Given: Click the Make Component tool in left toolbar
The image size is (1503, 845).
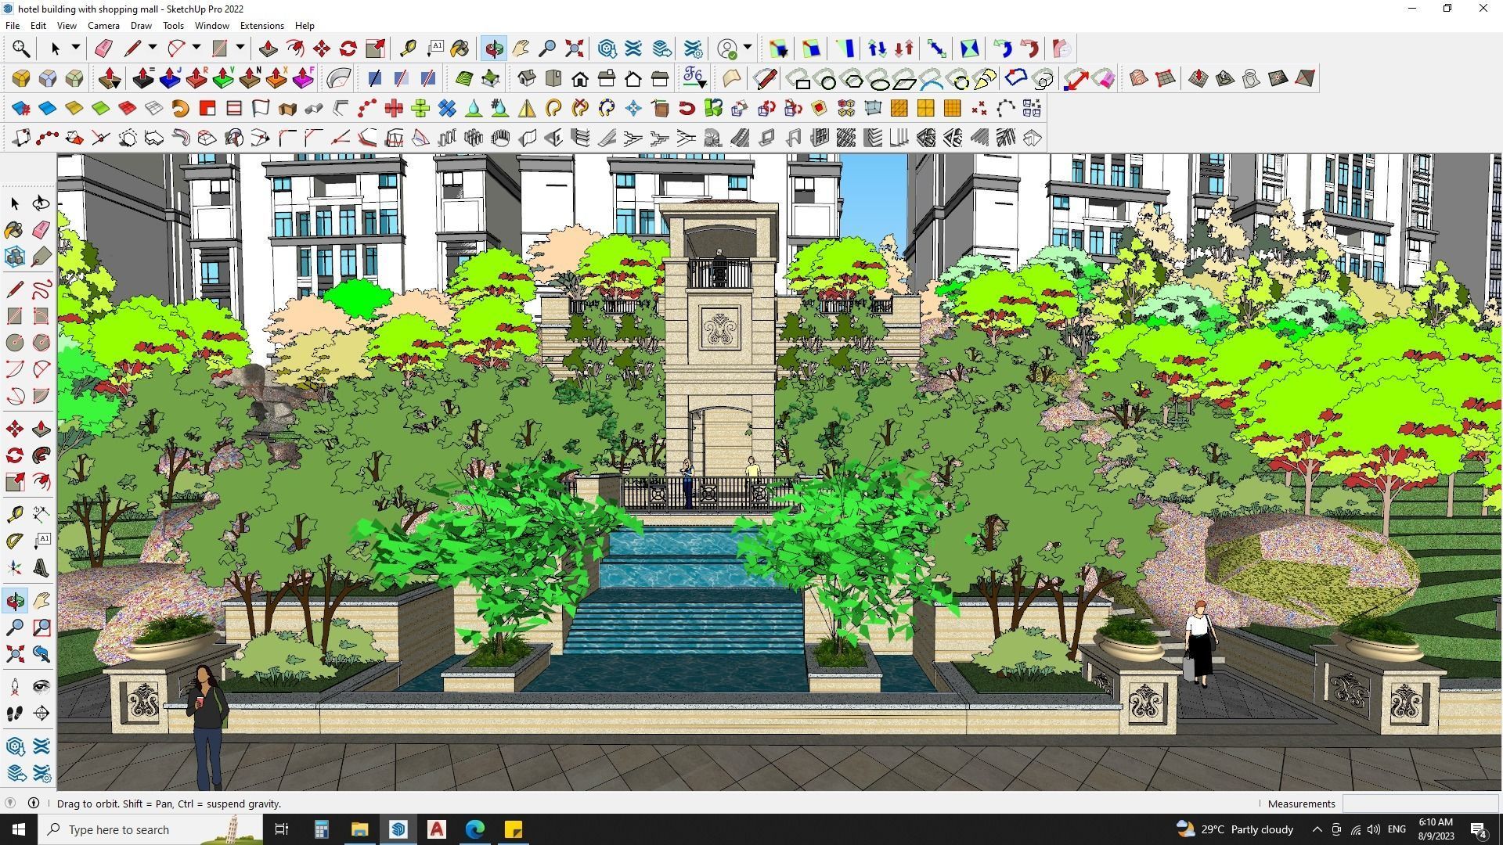Looking at the screenshot, I should pos(15,257).
